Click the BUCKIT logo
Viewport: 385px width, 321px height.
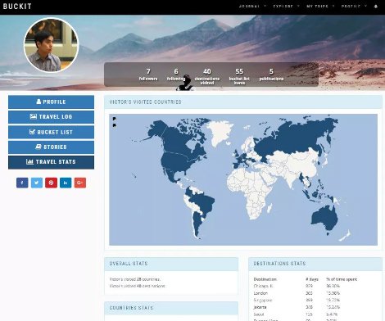[x=17, y=7]
